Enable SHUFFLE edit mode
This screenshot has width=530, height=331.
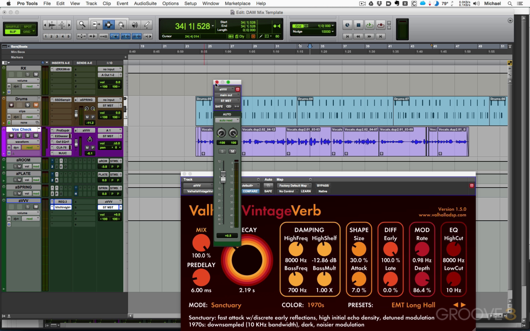tap(13, 26)
